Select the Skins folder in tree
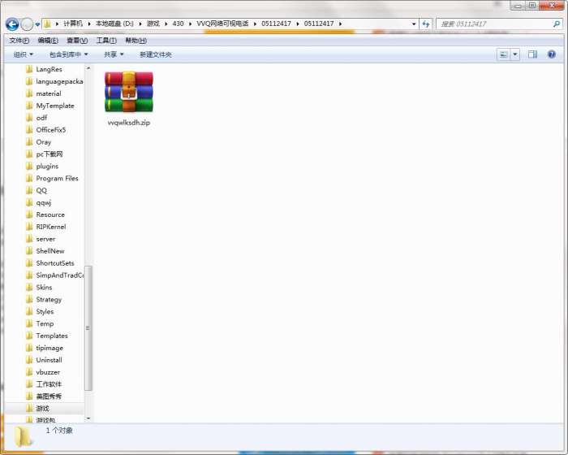Viewport: 568px width, 455px height. coord(39,288)
